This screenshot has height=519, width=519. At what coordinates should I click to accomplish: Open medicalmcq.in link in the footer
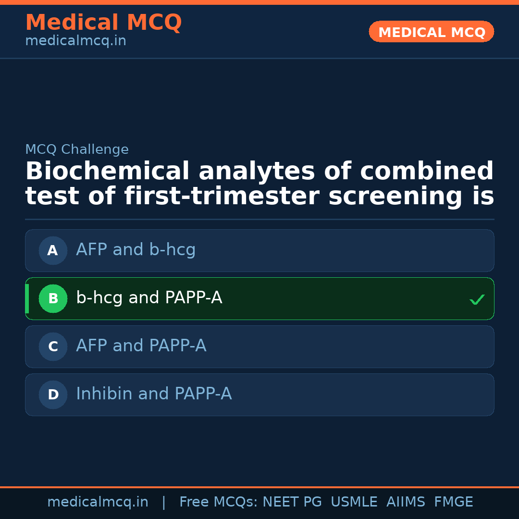coord(98,502)
